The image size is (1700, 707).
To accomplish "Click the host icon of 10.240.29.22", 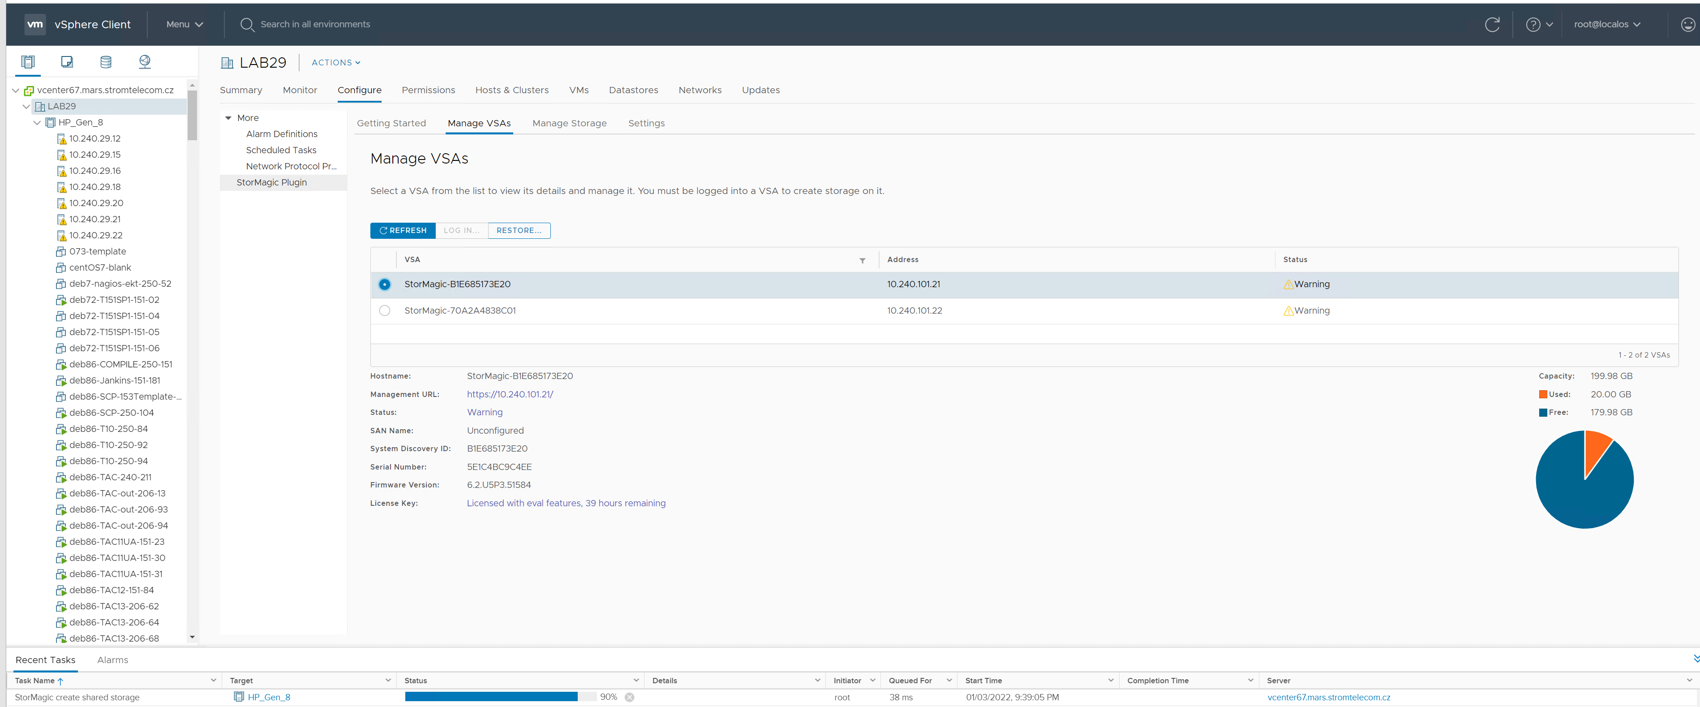I will click(x=61, y=236).
